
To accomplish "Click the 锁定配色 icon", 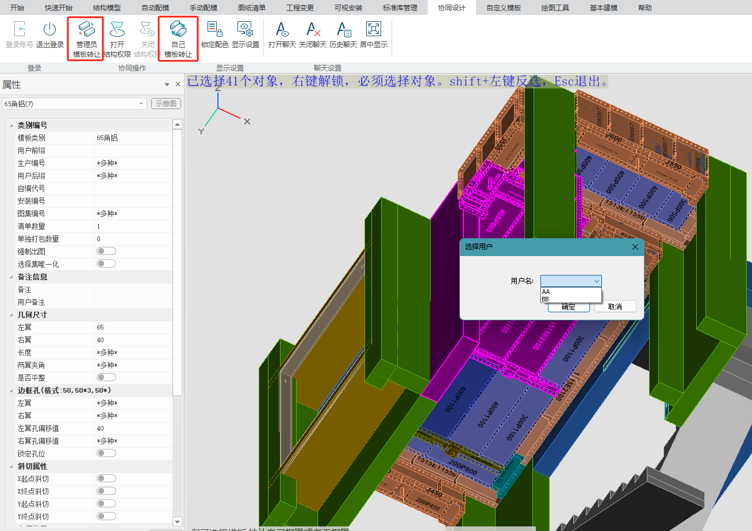I will point(214,30).
